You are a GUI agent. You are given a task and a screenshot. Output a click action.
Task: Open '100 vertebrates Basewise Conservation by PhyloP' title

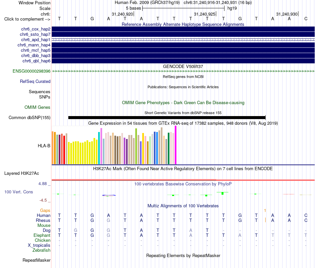(x=183, y=184)
